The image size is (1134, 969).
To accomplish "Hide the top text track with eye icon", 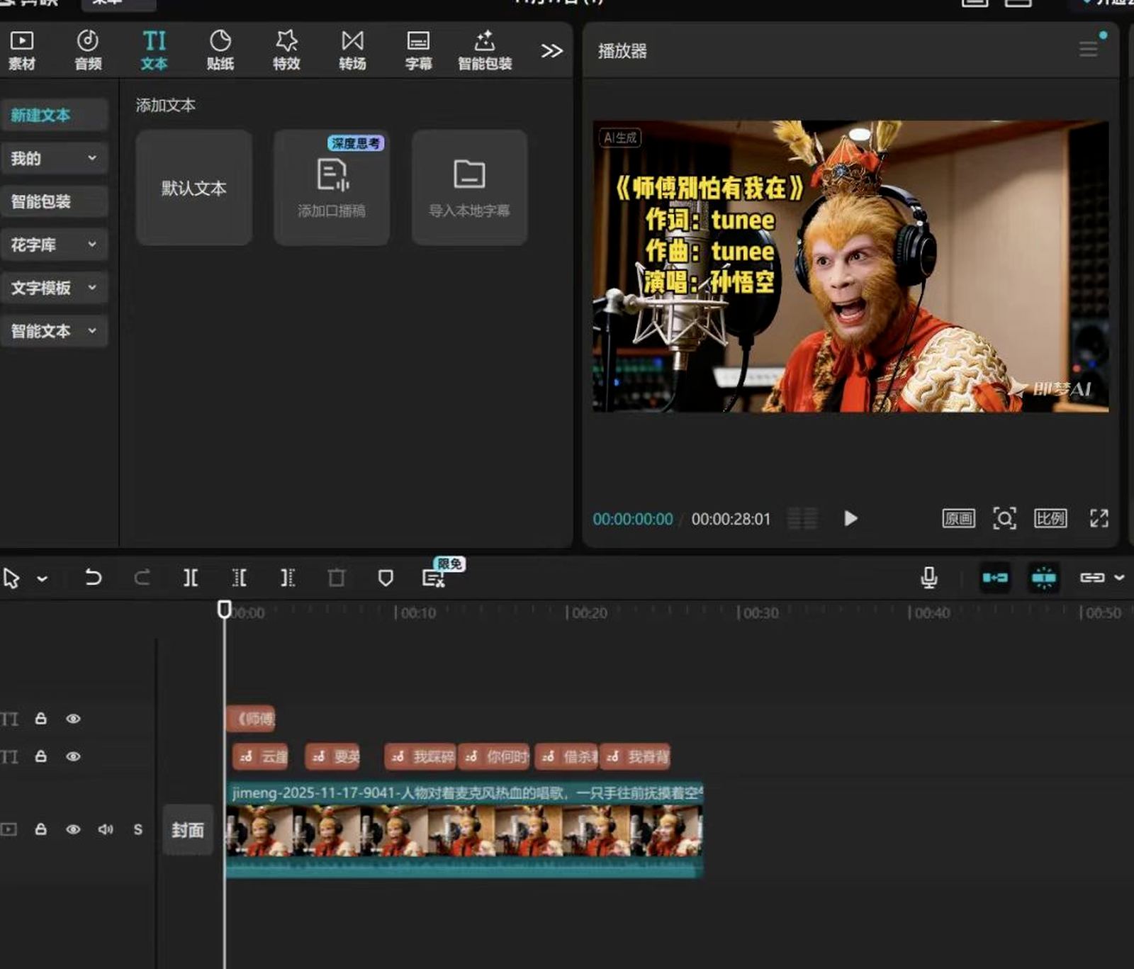I will (x=73, y=719).
